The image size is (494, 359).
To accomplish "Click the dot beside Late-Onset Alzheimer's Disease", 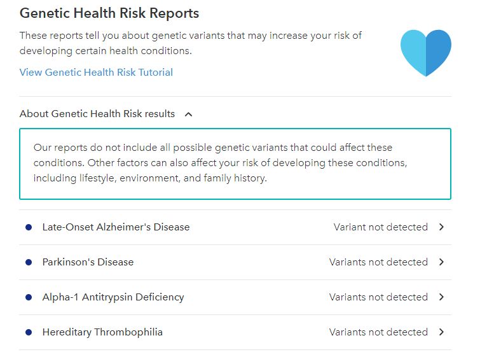I will pyautogui.click(x=29, y=227).
